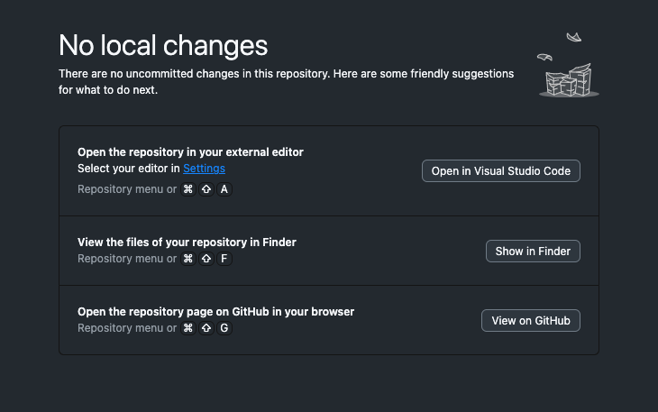
Task: Click the Command key icon in external editor row
Action: tap(188, 189)
